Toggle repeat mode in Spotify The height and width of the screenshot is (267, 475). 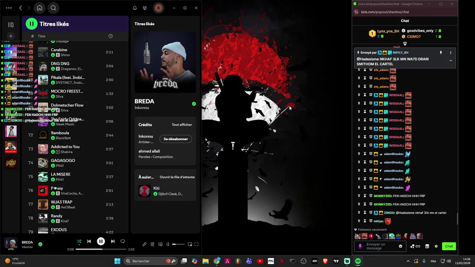pos(123,241)
